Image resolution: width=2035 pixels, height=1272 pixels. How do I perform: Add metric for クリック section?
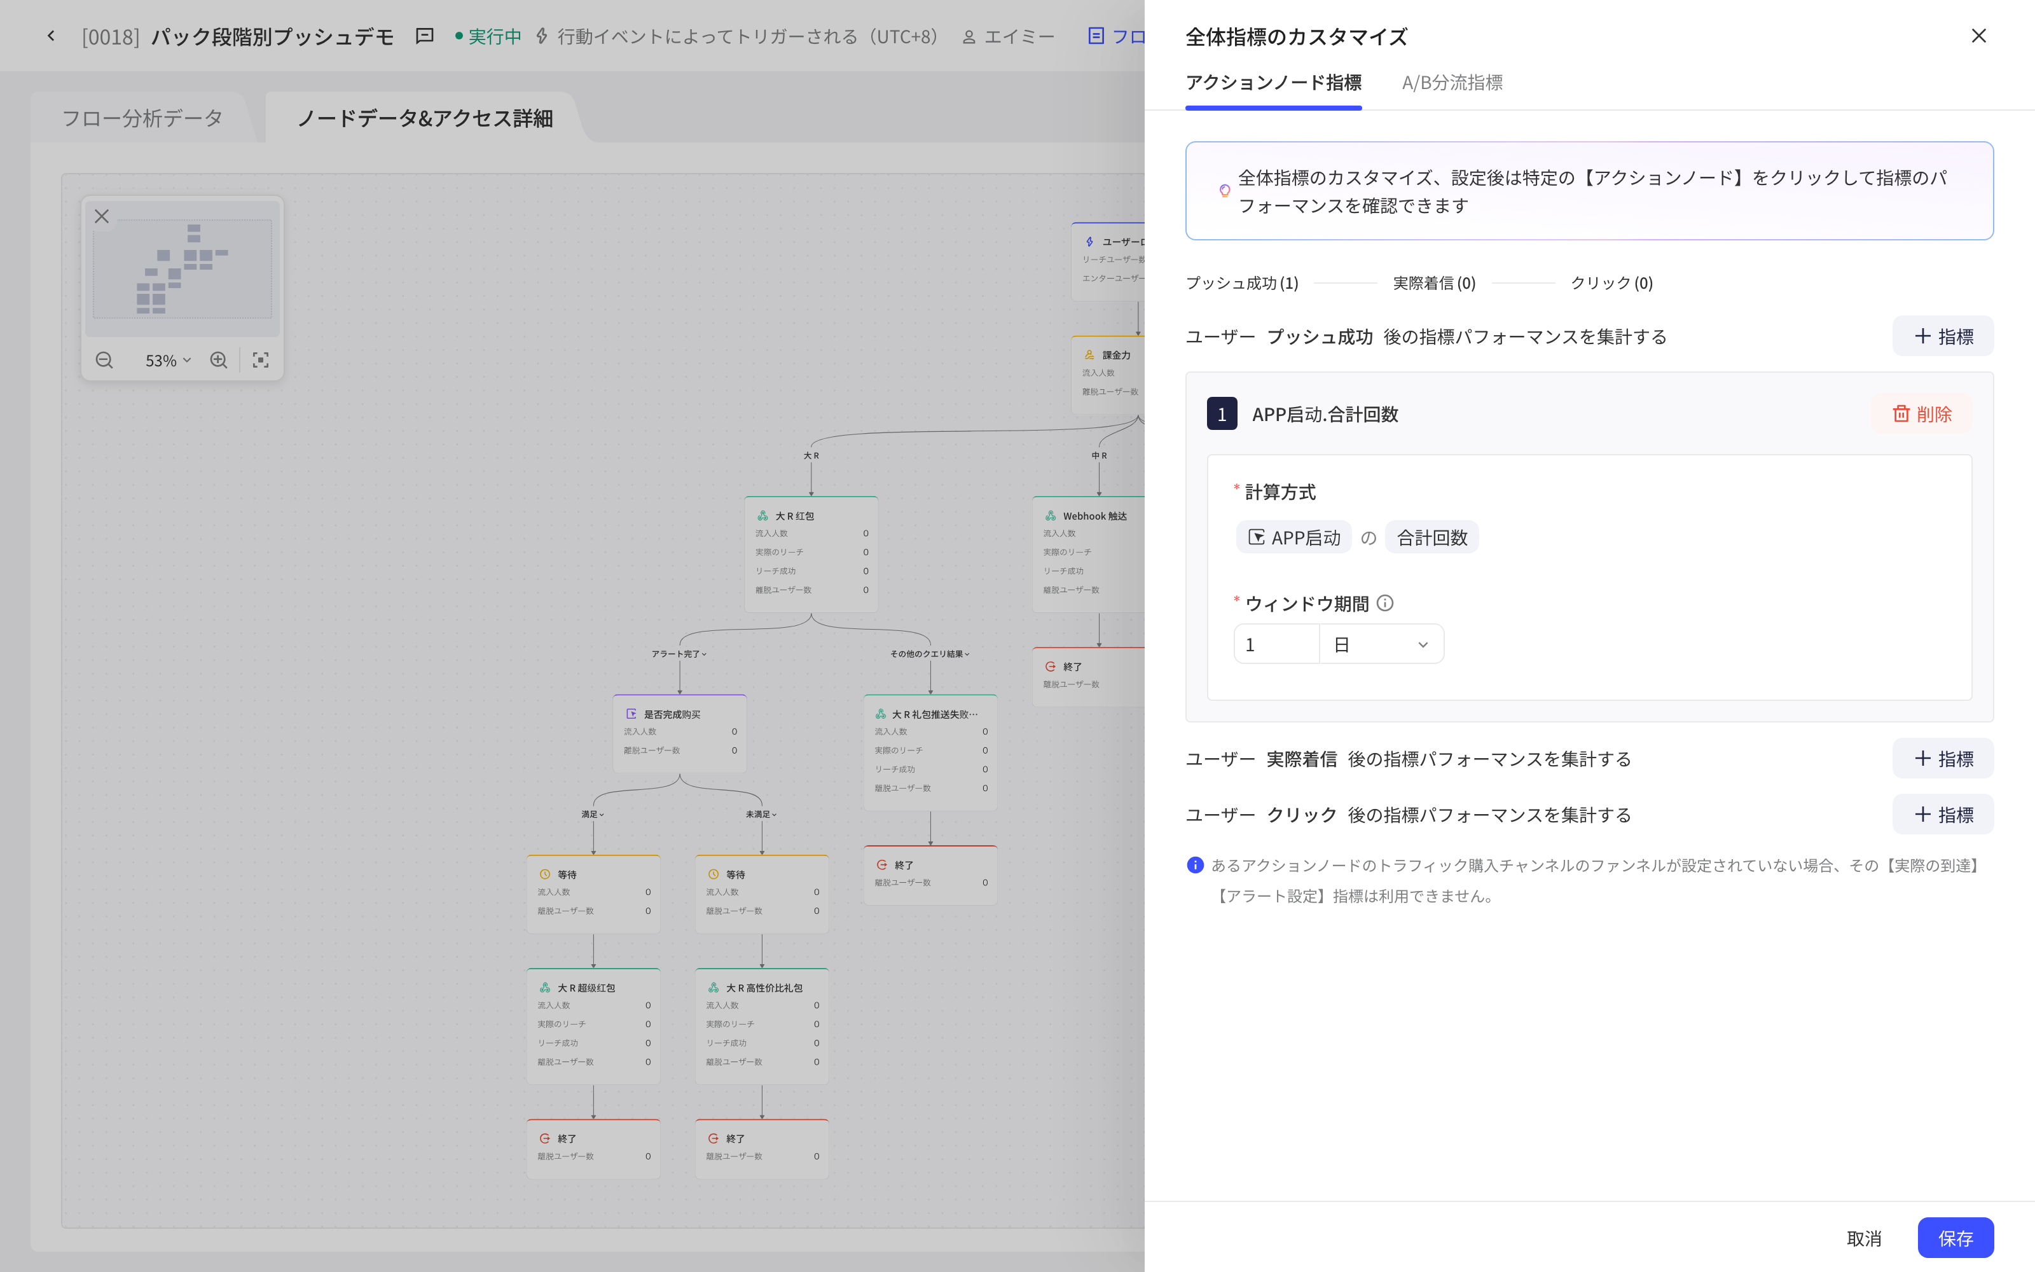[x=1943, y=814]
